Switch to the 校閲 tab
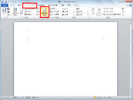 tap(62, 5)
